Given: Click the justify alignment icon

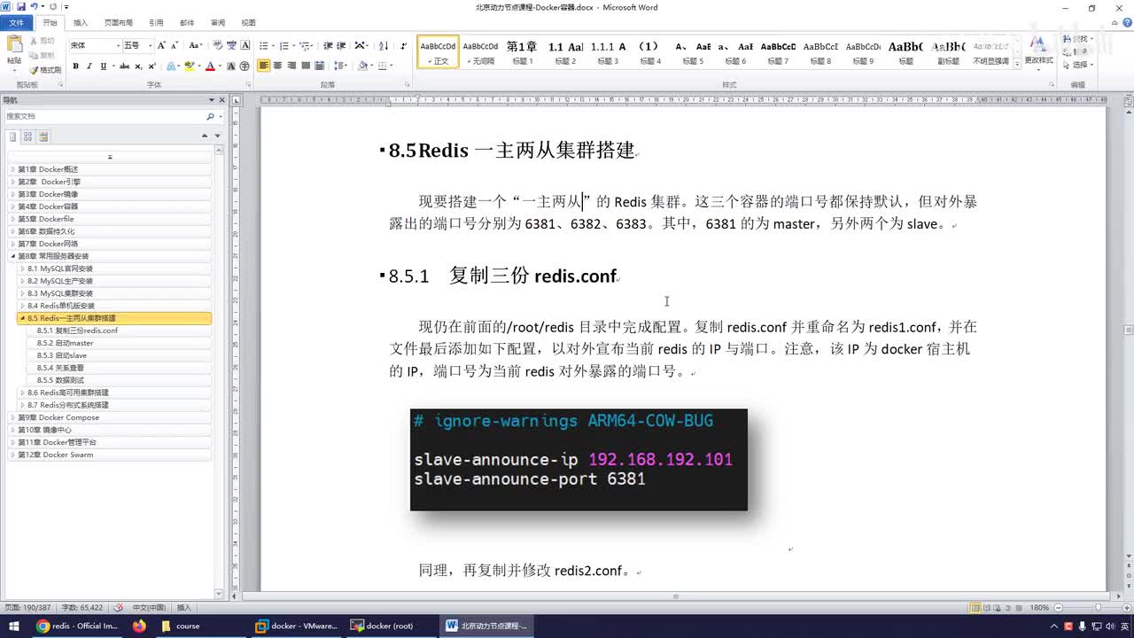Looking at the screenshot, I should tap(306, 66).
